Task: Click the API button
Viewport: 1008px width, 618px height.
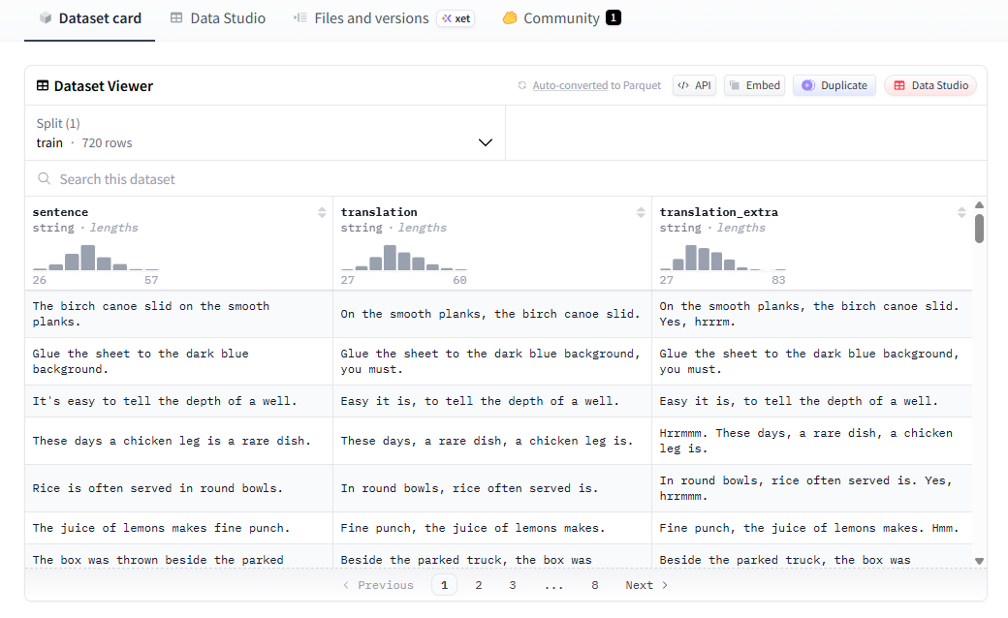Action: (x=695, y=85)
